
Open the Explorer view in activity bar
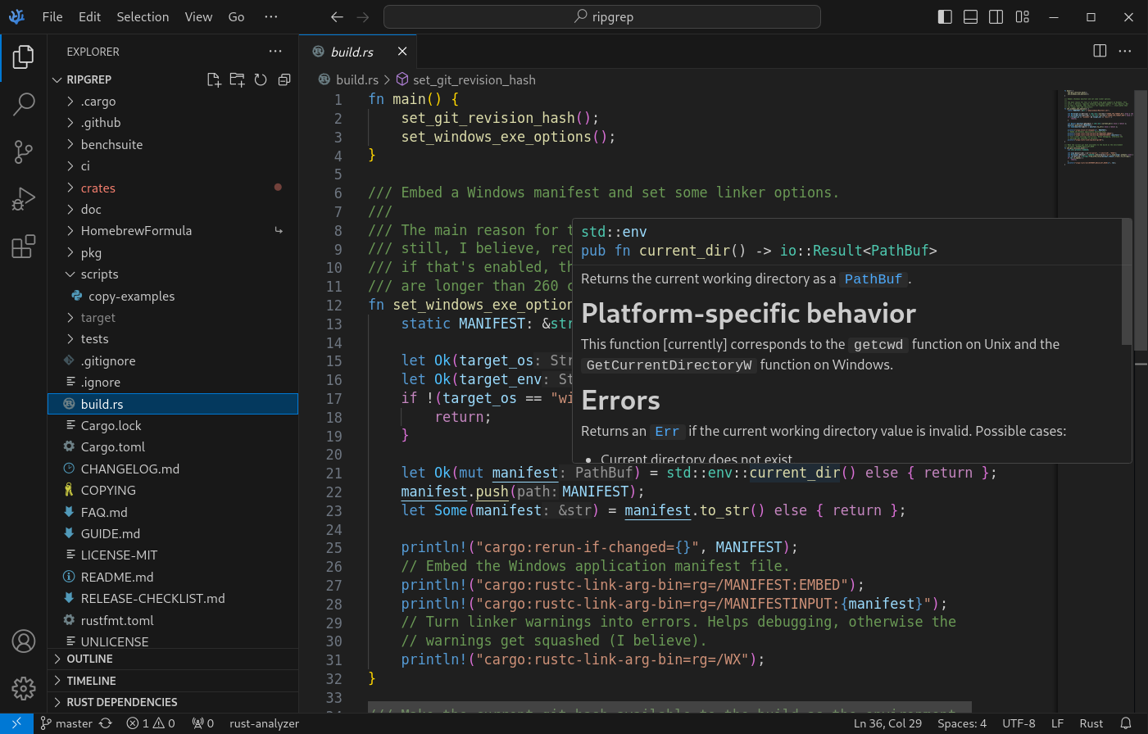point(24,57)
